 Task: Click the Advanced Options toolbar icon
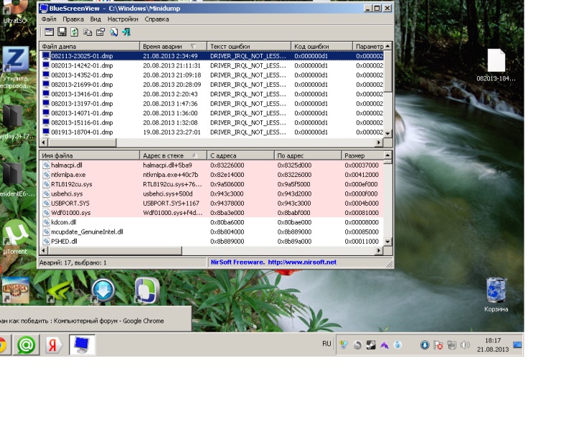click(49, 32)
